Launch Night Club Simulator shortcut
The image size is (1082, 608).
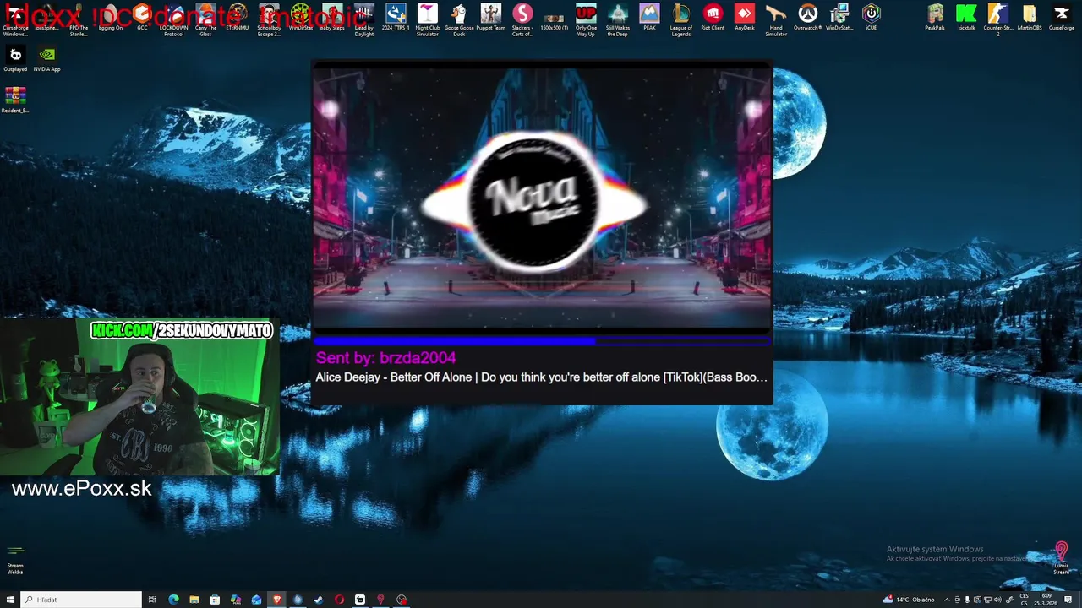click(x=428, y=19)
